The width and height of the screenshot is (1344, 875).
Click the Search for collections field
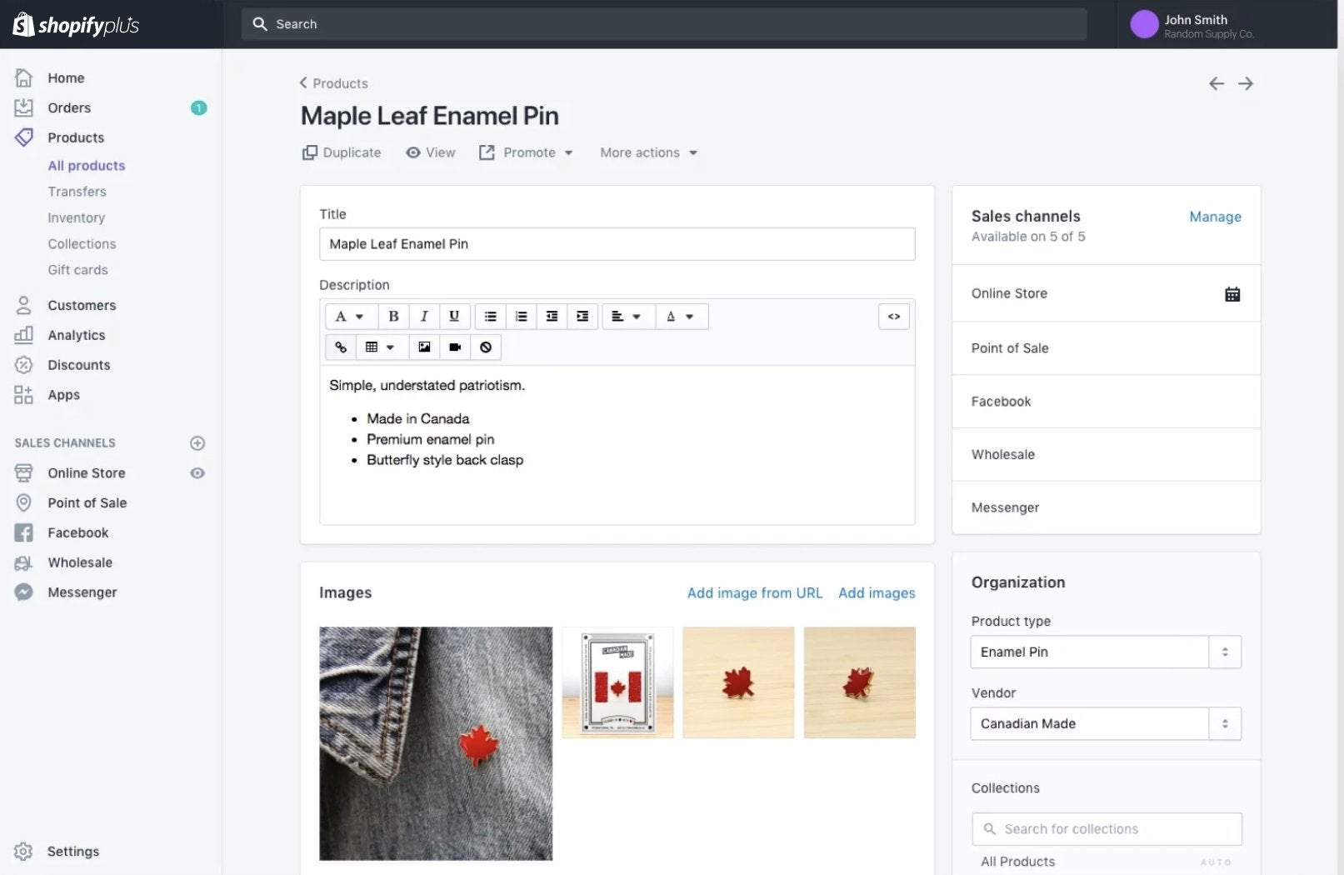pyautogui.click(x=1107, y=829)
